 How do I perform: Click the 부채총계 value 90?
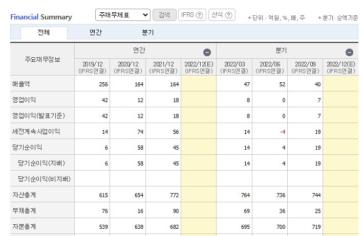click(176, 211)
